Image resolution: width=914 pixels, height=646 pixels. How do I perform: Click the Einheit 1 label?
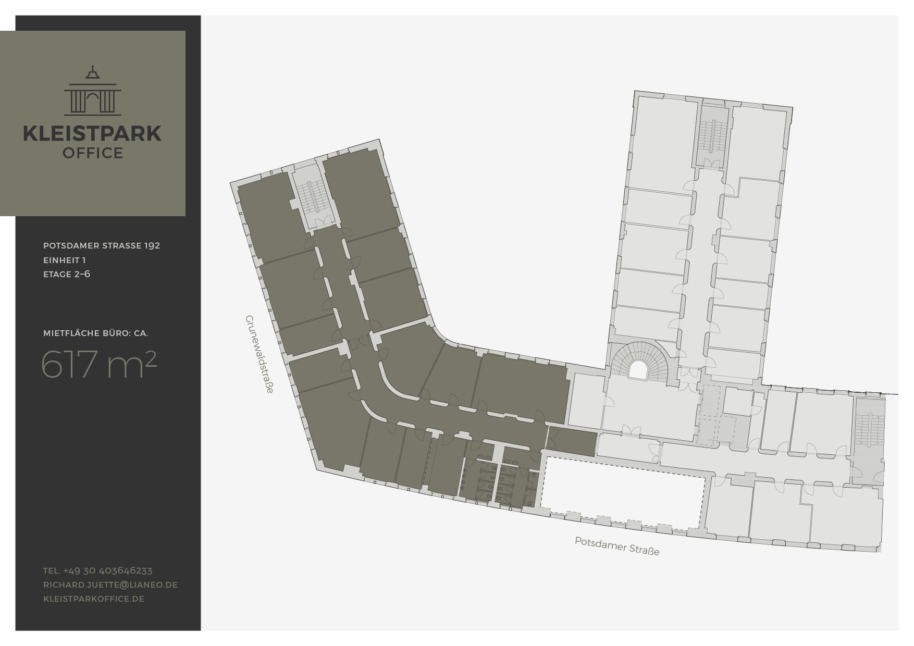[x=65, y=260]
